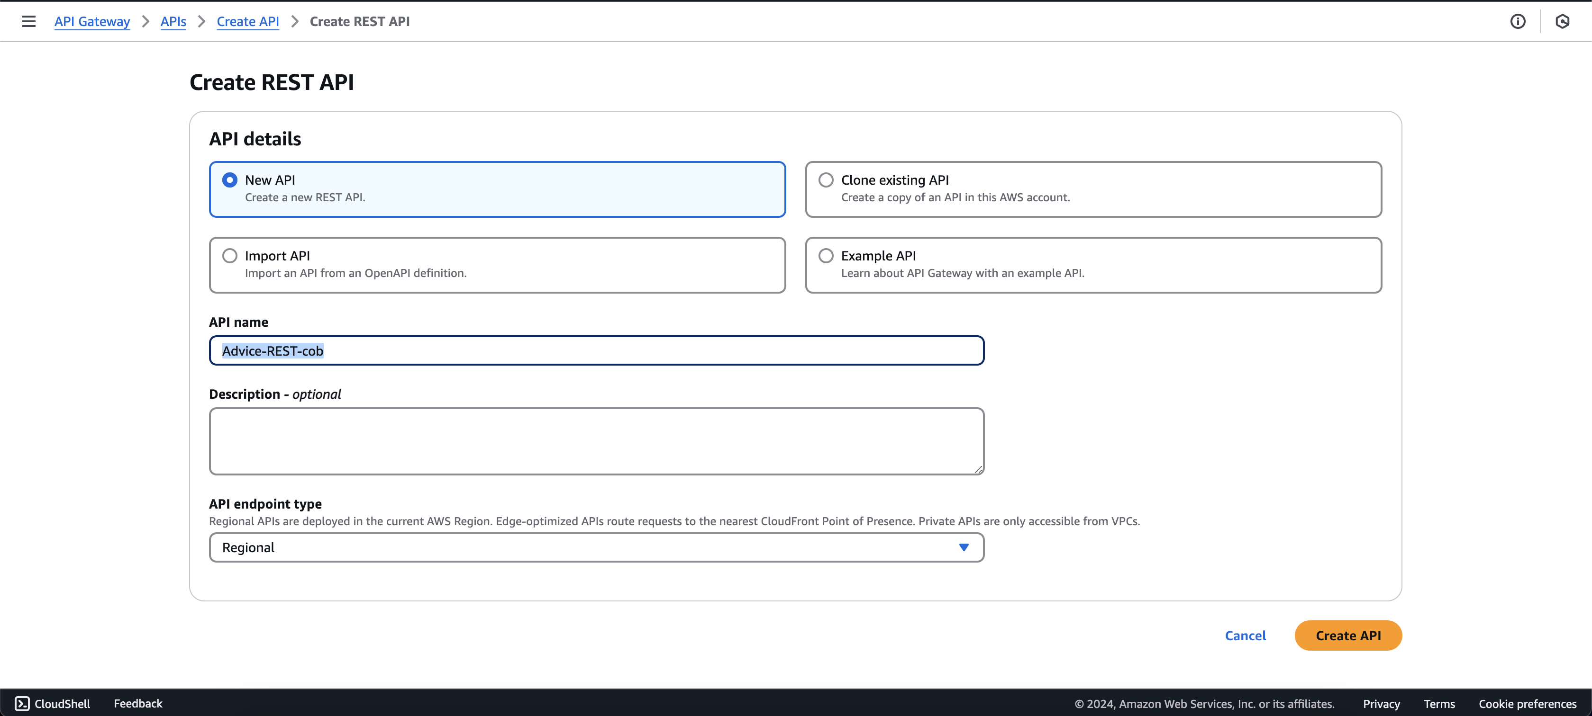Choose Import API radio option
This screenshot has height=716, width=1592.
pos(230,256)
